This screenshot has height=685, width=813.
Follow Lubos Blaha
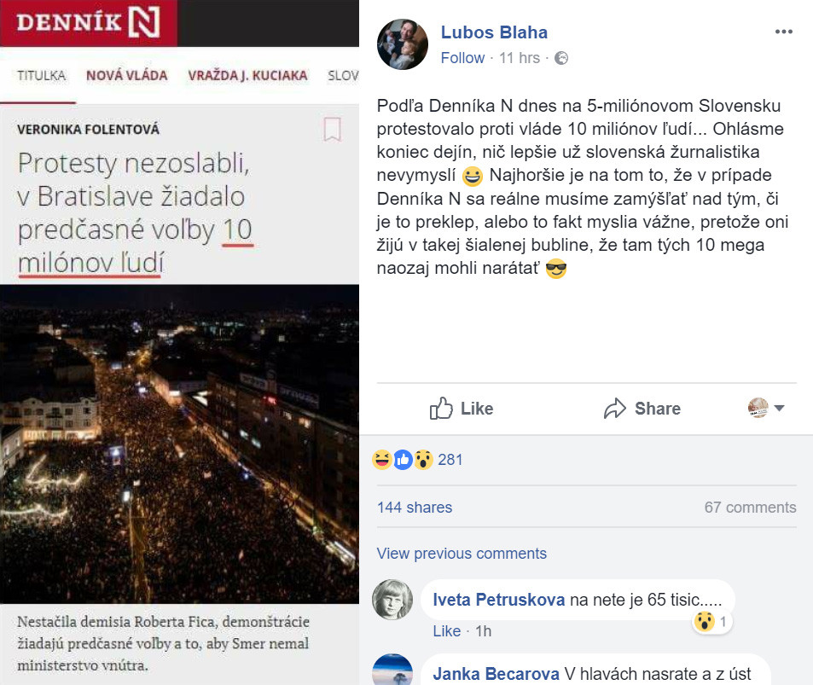(462, 58)
